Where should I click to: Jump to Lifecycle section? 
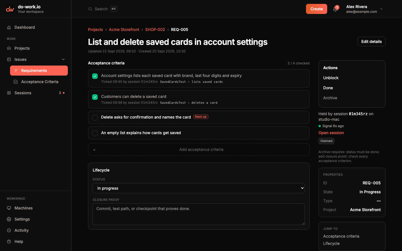tap(331, 243)
